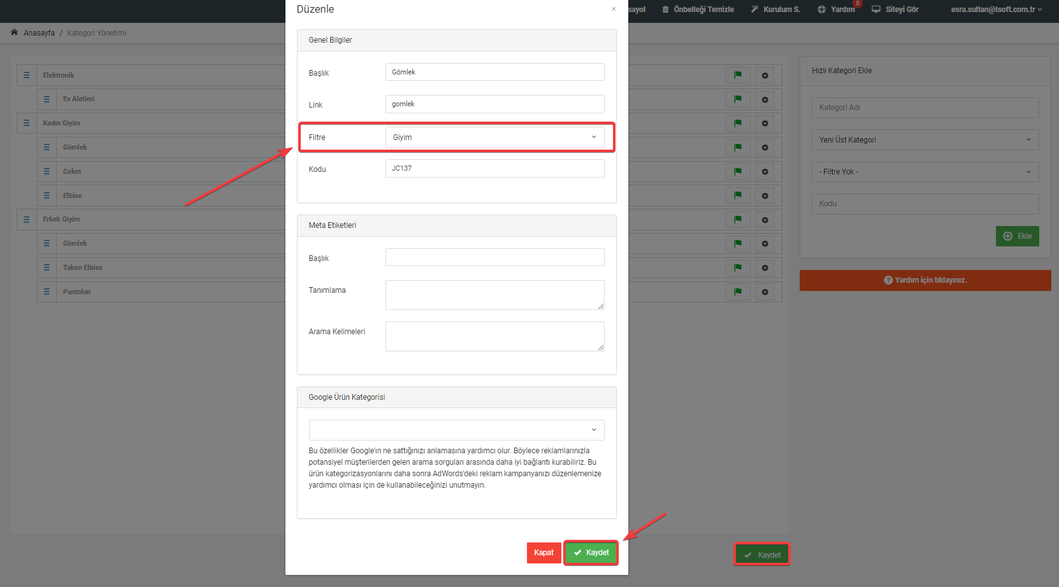The height and width of the screenshot is (587, 1059).
Task: Select the Elektronik category text
Action: [x=59, y=75]
